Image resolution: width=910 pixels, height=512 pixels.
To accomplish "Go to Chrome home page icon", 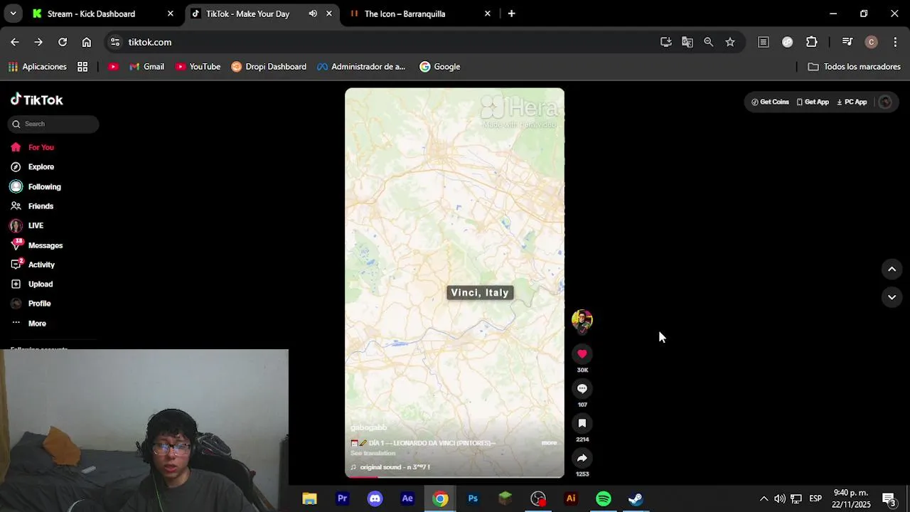I will (x=87, y=42).
